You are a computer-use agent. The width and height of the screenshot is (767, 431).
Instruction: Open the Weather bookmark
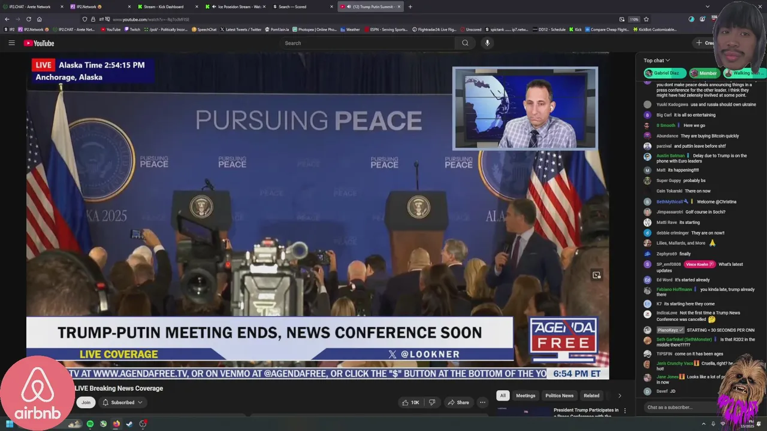350,29
